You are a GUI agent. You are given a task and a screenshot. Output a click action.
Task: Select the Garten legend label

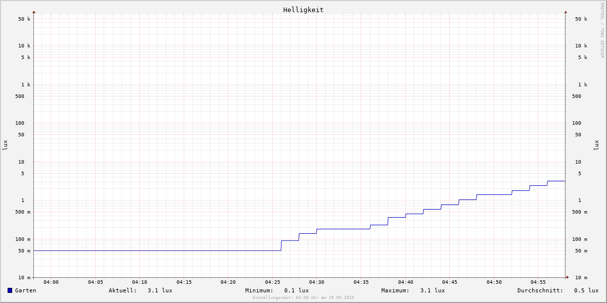26,290
